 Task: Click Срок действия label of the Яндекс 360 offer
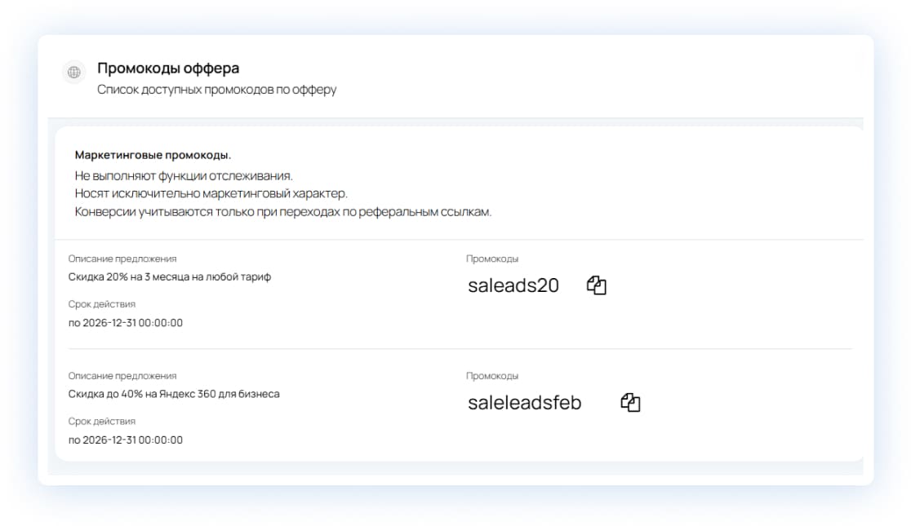pos(102,422)
